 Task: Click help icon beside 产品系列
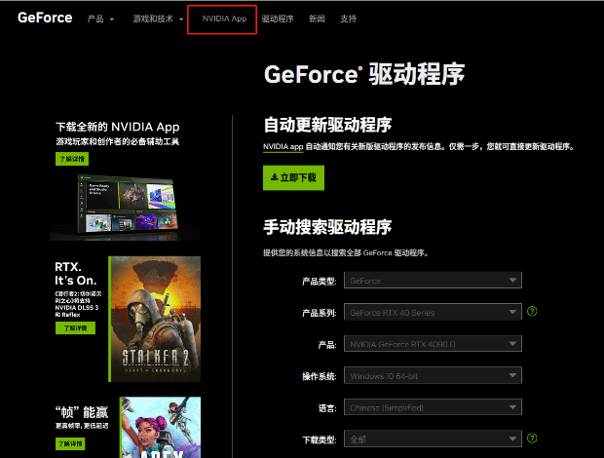pyautogui.click(x=532, y=311)
